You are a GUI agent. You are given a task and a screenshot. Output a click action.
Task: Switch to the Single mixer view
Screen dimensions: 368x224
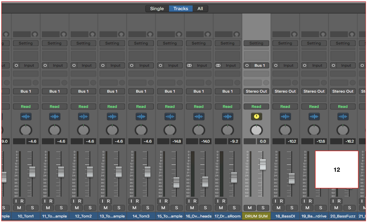(157, 9)
